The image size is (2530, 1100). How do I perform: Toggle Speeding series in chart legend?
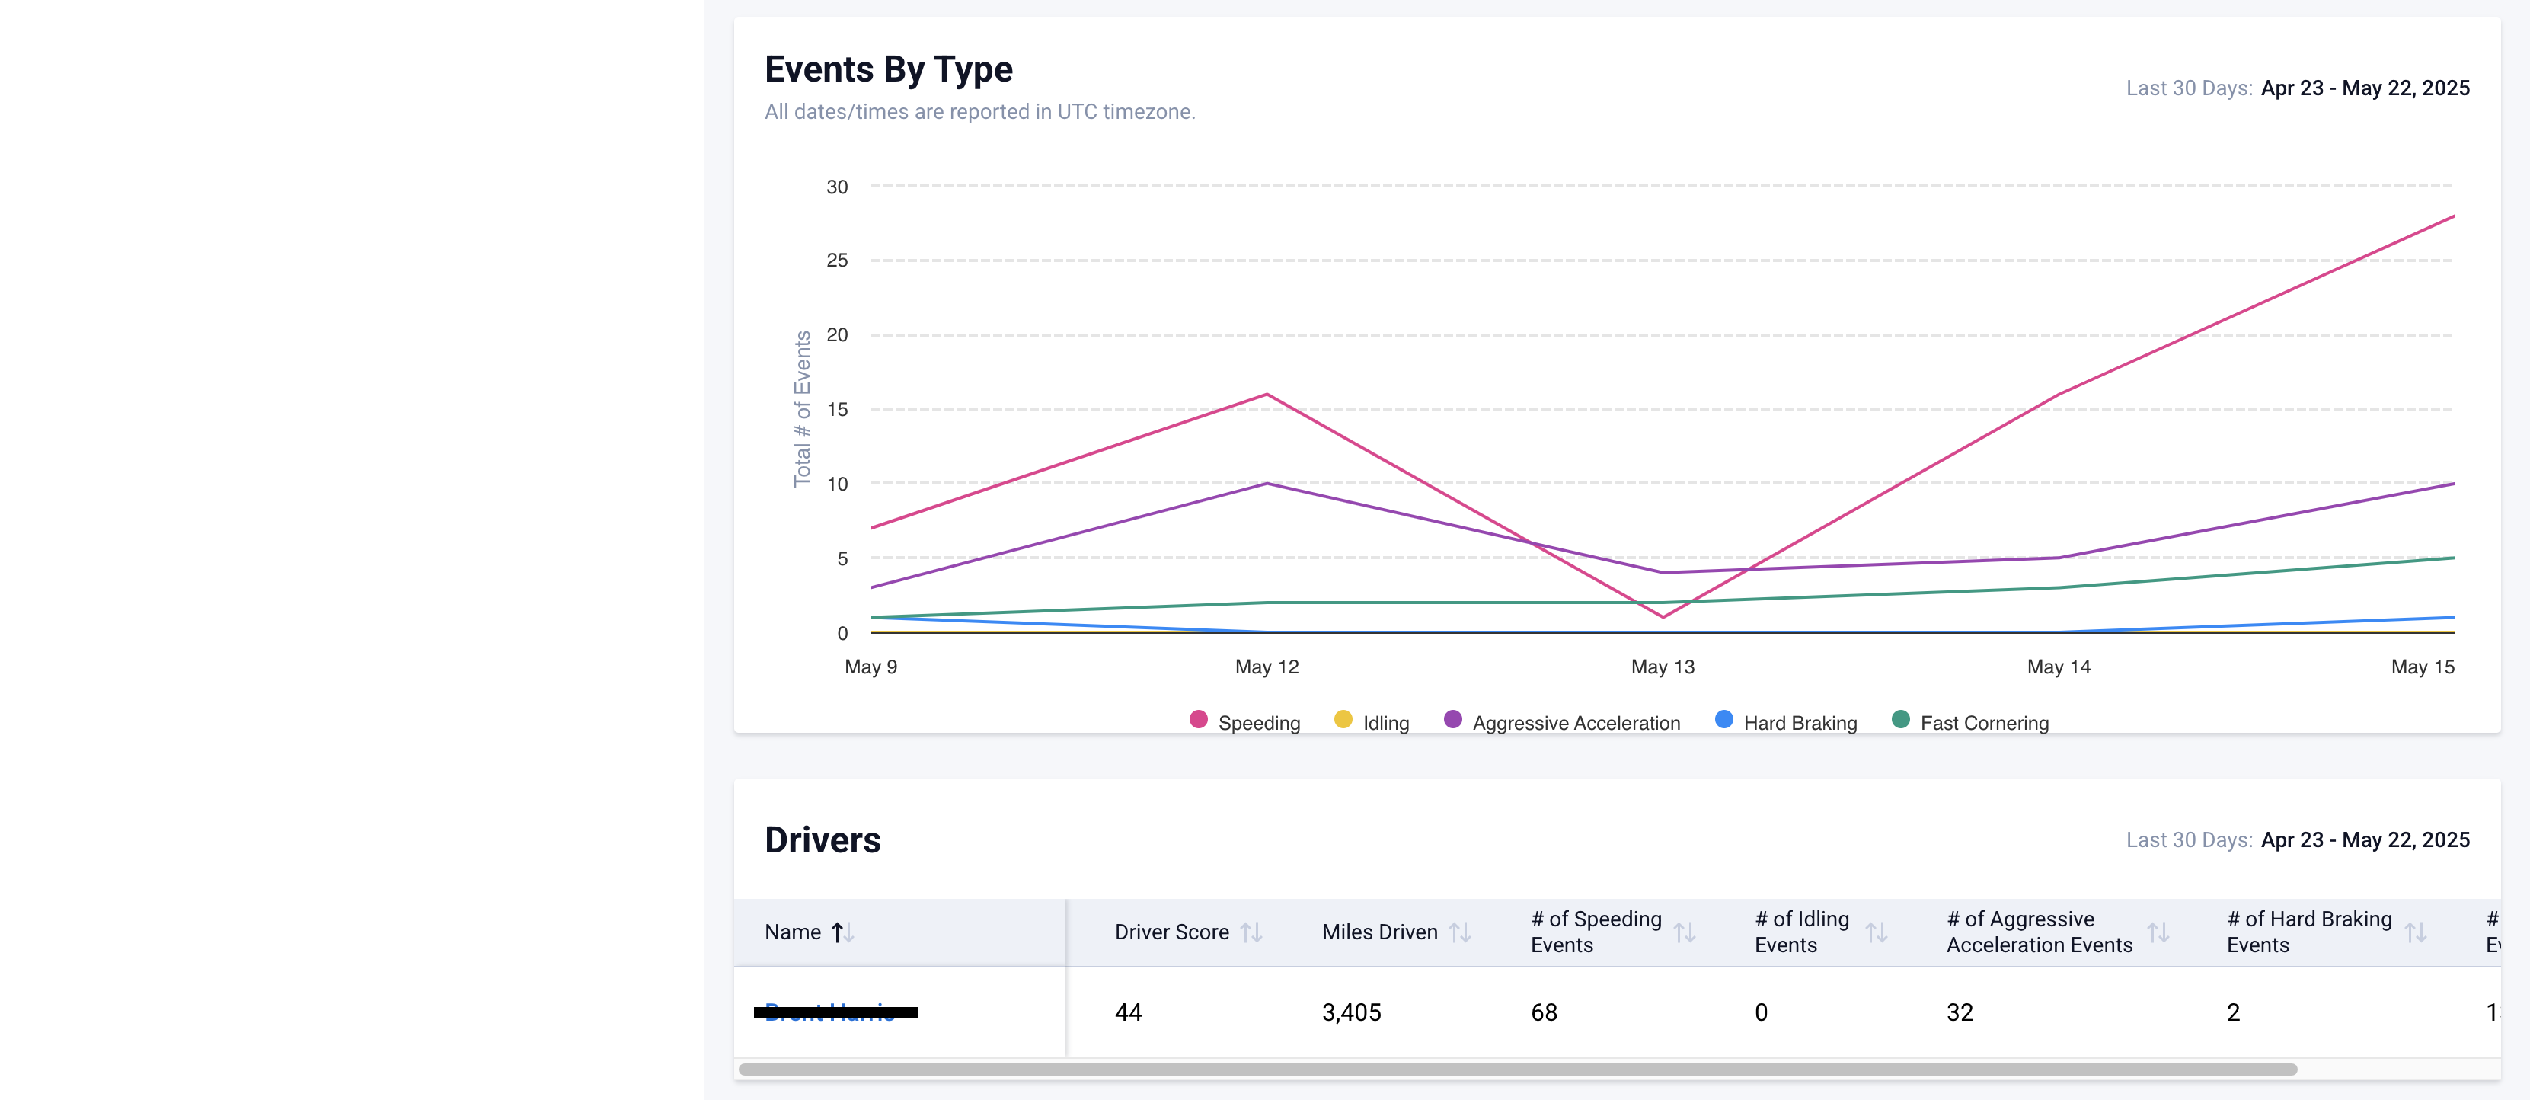coord(1258,723)
